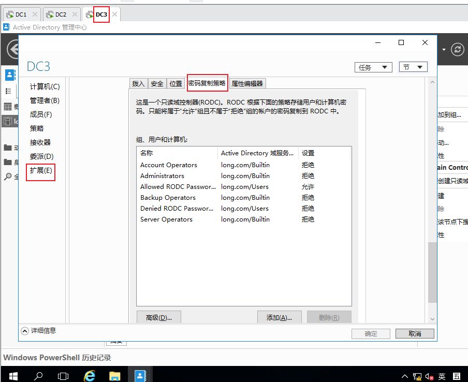Image resolution: width=468 pixels, height=382 pixels.
Task: Click the 五 input method tray icon
Action: [457, 377]
